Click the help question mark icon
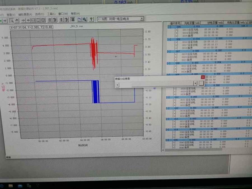This screenshot has height=189, width=252. point(91,19)
